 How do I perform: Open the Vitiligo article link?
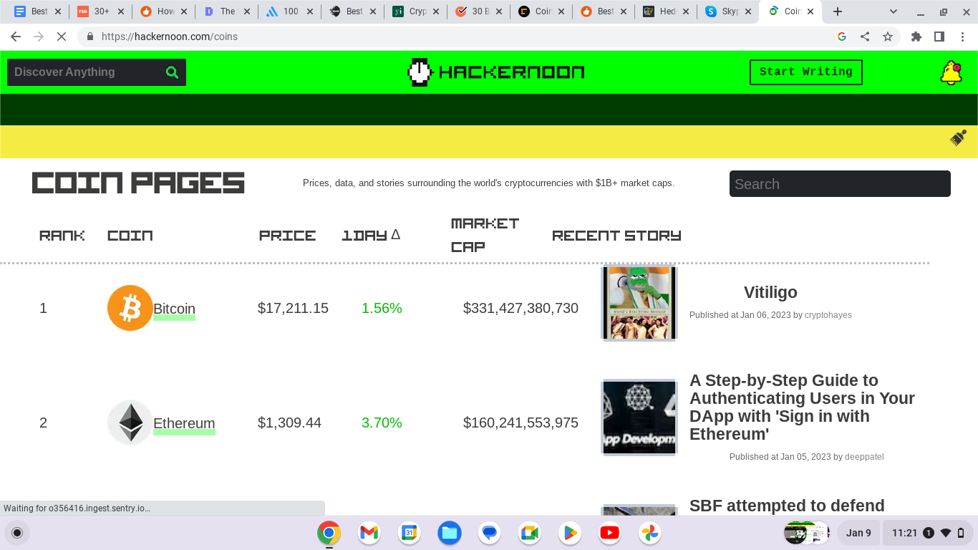[770, 292]
